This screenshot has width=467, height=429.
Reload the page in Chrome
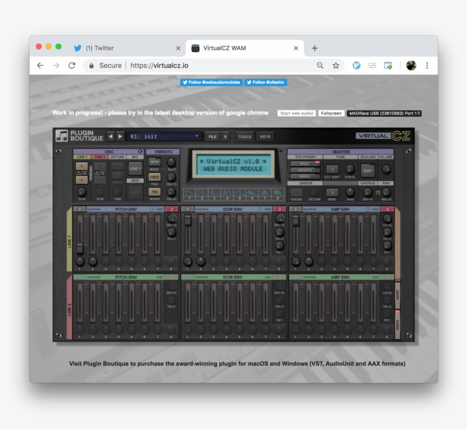point(72,66)
